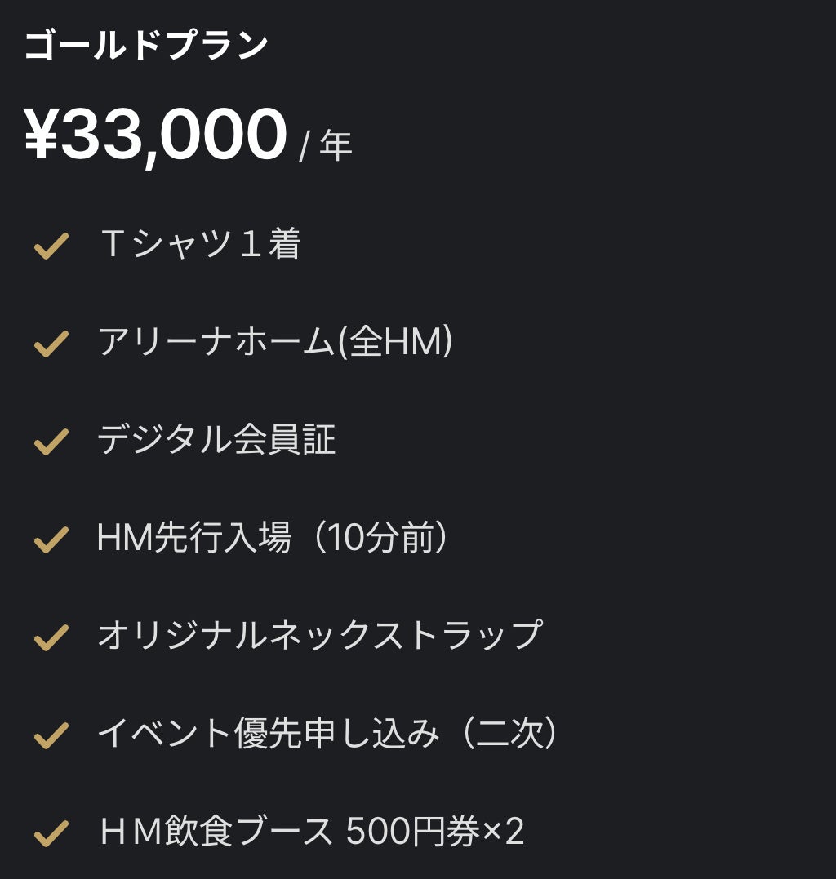Screen dimensions: 836x879
Task: Click the '/ 年' per-year label
Action: tap(326, 147)
